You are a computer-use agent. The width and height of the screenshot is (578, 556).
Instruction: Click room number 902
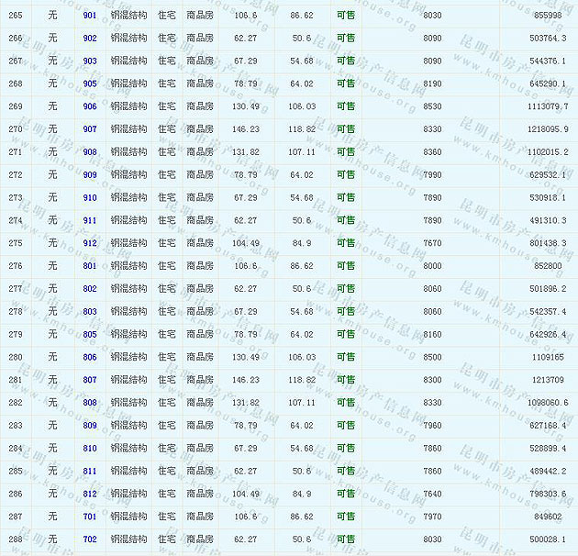[89, 39]
